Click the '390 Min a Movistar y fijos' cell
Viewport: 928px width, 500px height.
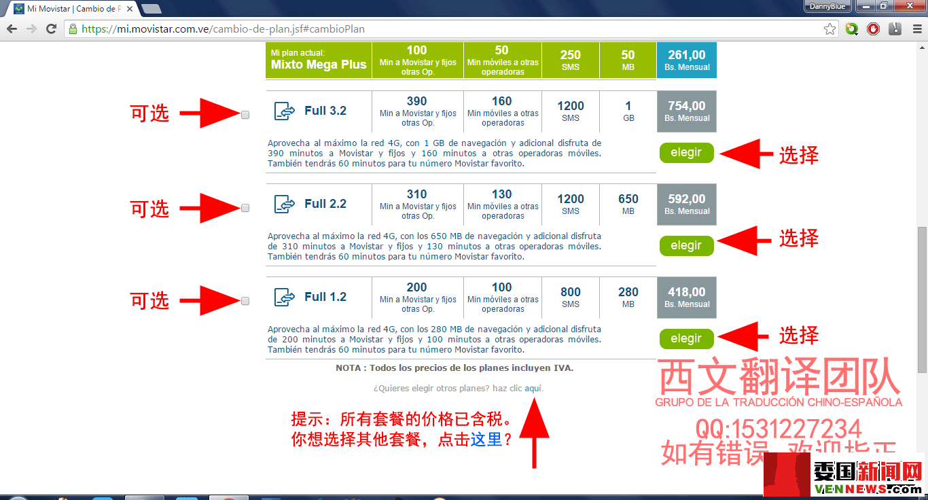click(x=418, y=111)
